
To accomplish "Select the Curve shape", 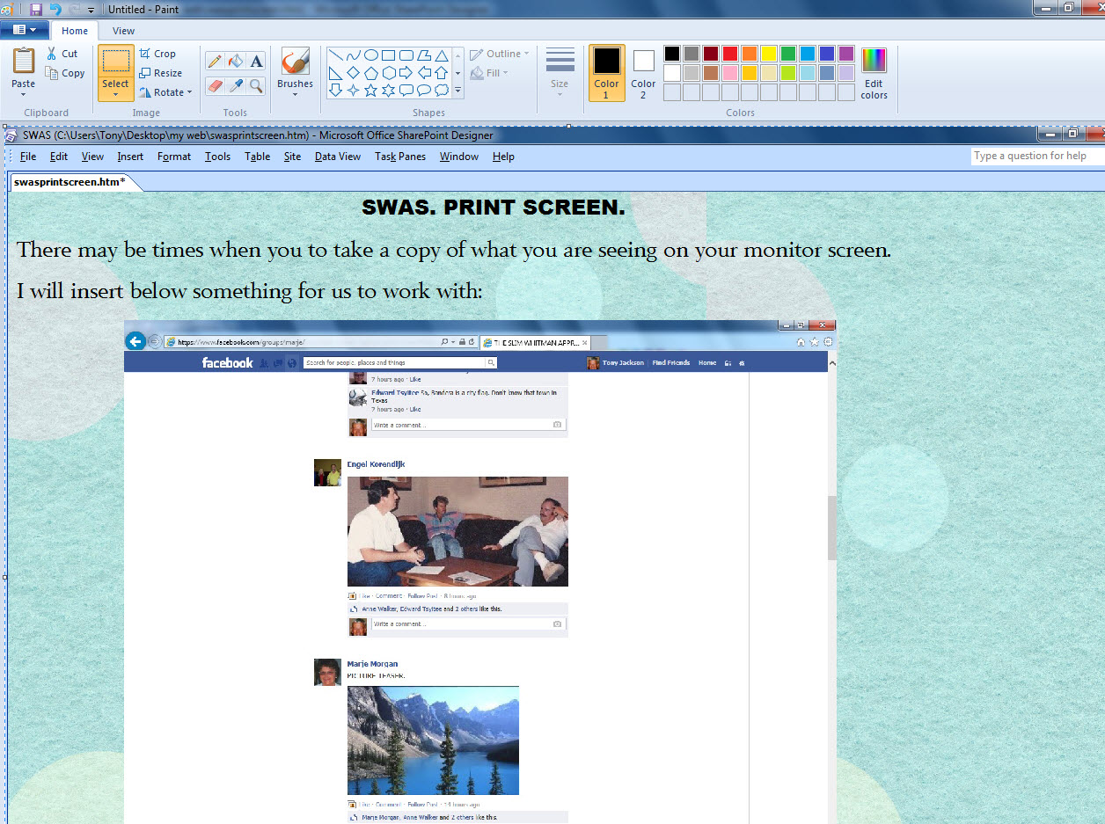I will point(353,55).
